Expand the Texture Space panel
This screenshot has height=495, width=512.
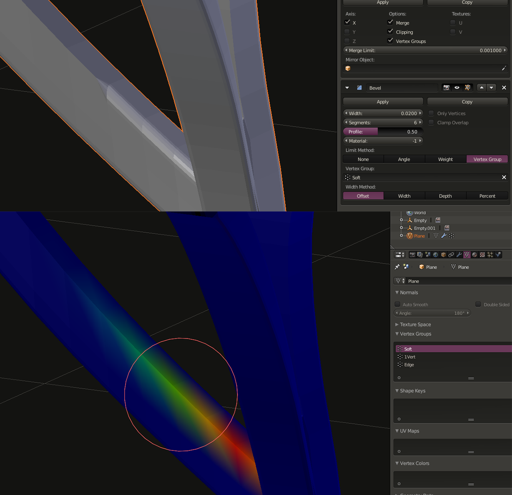pos(397,324)
